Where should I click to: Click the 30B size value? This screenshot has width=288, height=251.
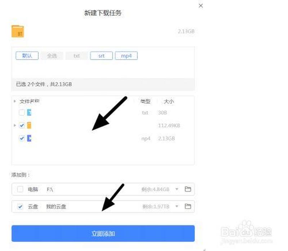(162, 113)
